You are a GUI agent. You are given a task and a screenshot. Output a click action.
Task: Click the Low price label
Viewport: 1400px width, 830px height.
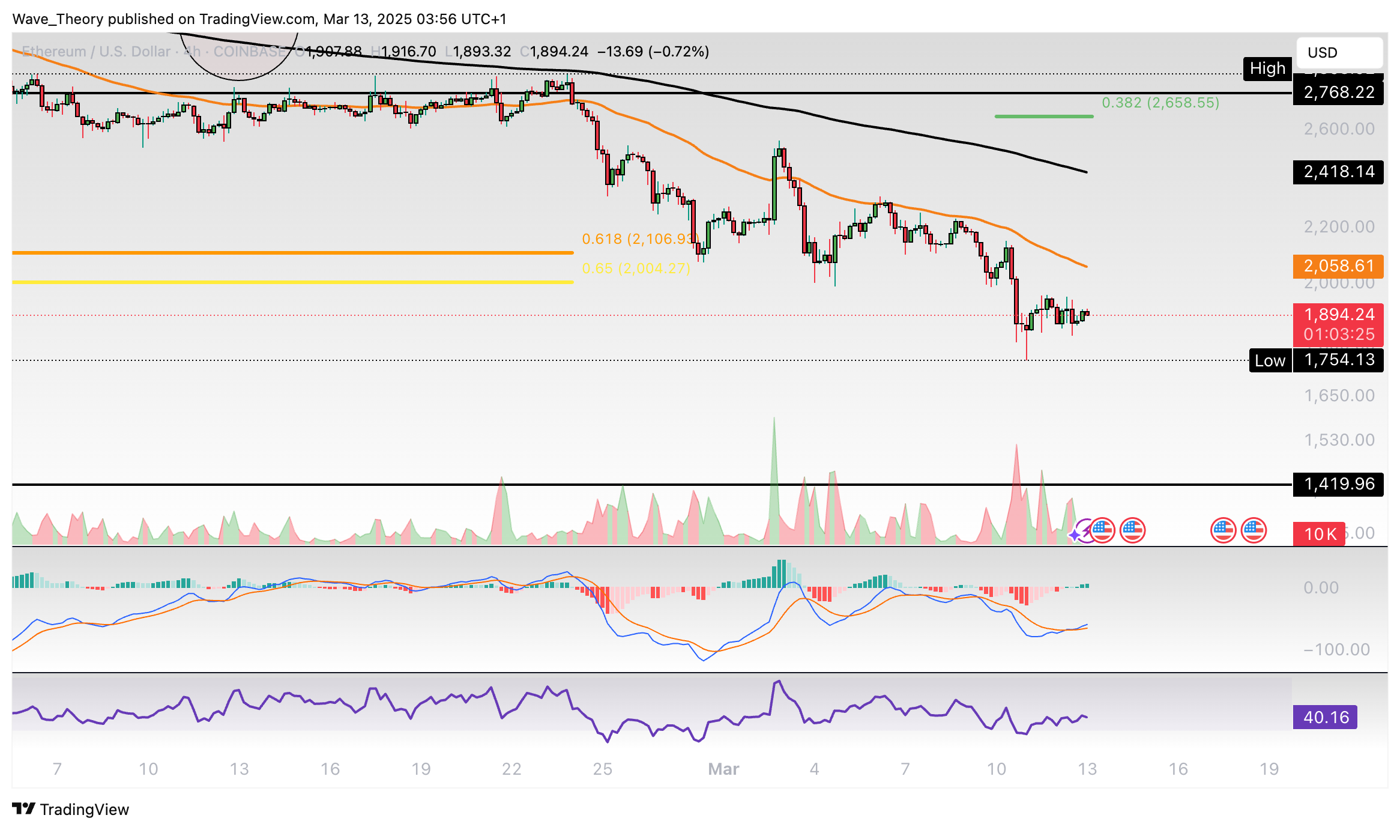pyautogui.click(x=1270, y=360)
